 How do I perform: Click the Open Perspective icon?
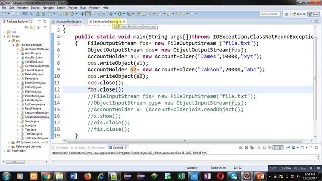click(287, 14)
